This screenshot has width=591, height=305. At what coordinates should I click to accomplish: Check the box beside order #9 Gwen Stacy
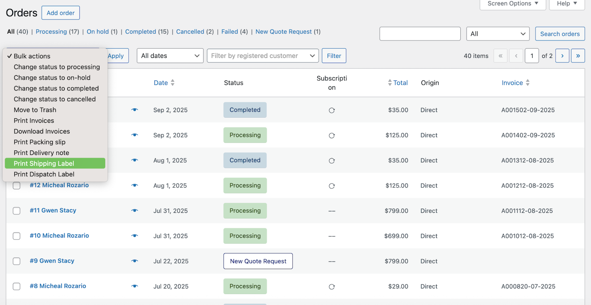click(x=17, y=261)
